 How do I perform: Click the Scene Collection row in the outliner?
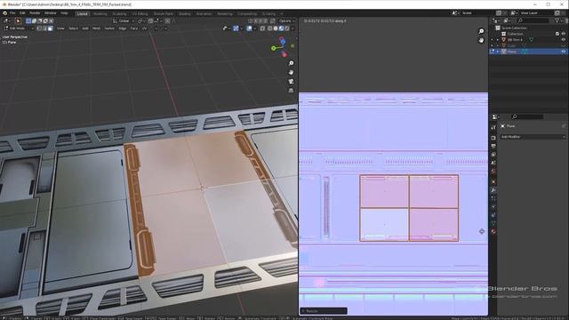click(528, 28)
